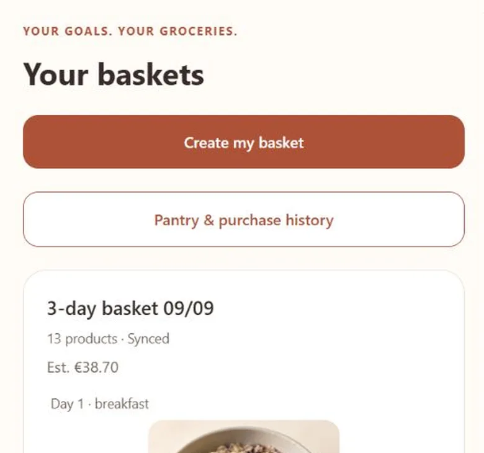Screen dimensions: 484x453
Task: Click the €38.70 amount in the basket card
Action: coord(96,367)
